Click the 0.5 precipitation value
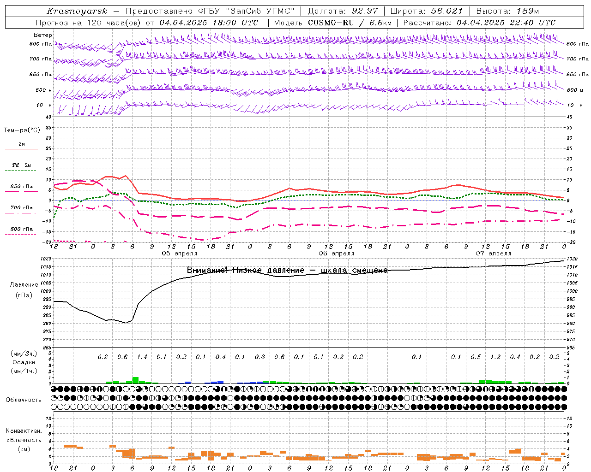This screenshot has height=472, width=591. coord(476,357)
